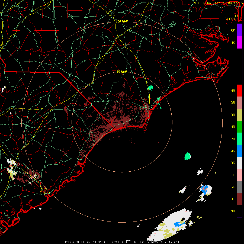Viewport: 244px width, 244px height.
Task: Click the 8 MAY 25 date text
Action: (x=157, y=242)
